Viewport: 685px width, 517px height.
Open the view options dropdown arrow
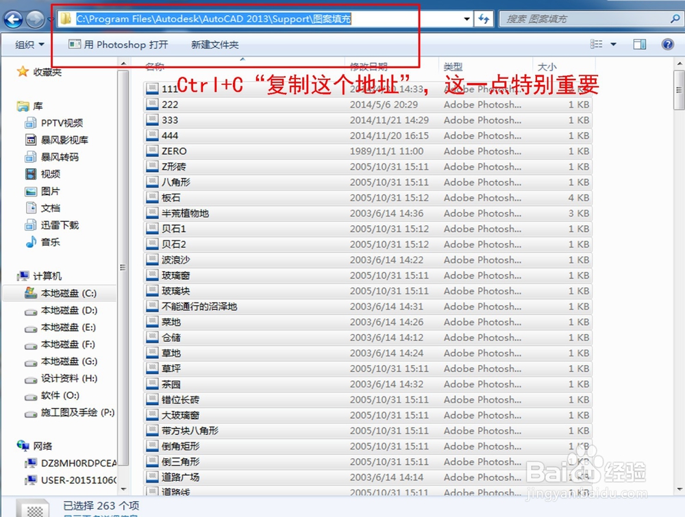(613, 44)
